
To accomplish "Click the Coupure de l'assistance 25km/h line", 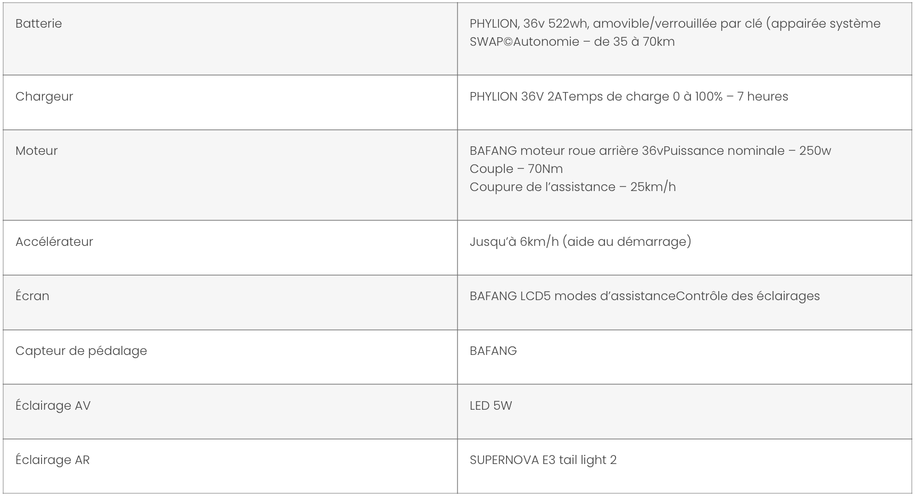I will [572, 187].
